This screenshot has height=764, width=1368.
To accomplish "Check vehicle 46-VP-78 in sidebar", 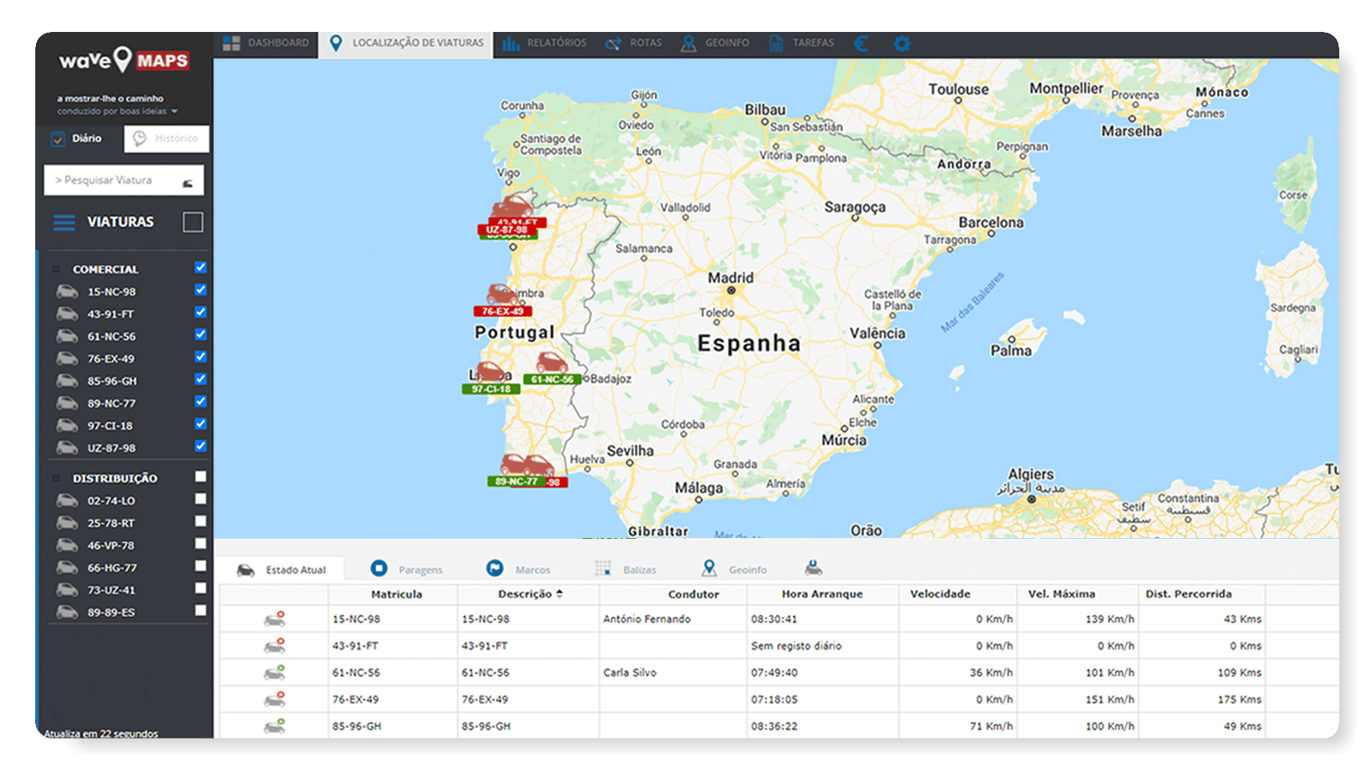I will (200, 544).
